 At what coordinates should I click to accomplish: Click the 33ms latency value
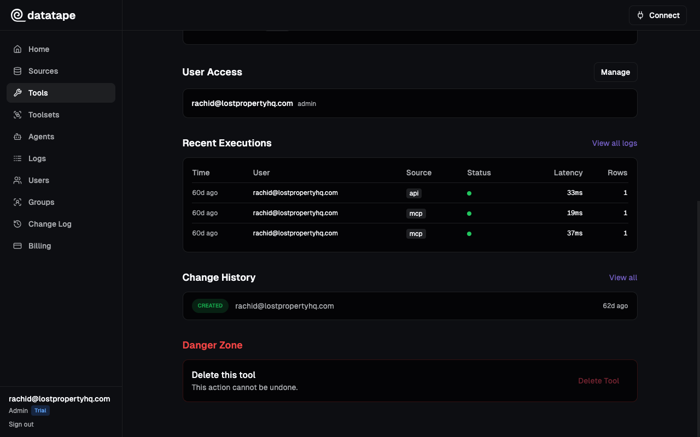[575, 193]
